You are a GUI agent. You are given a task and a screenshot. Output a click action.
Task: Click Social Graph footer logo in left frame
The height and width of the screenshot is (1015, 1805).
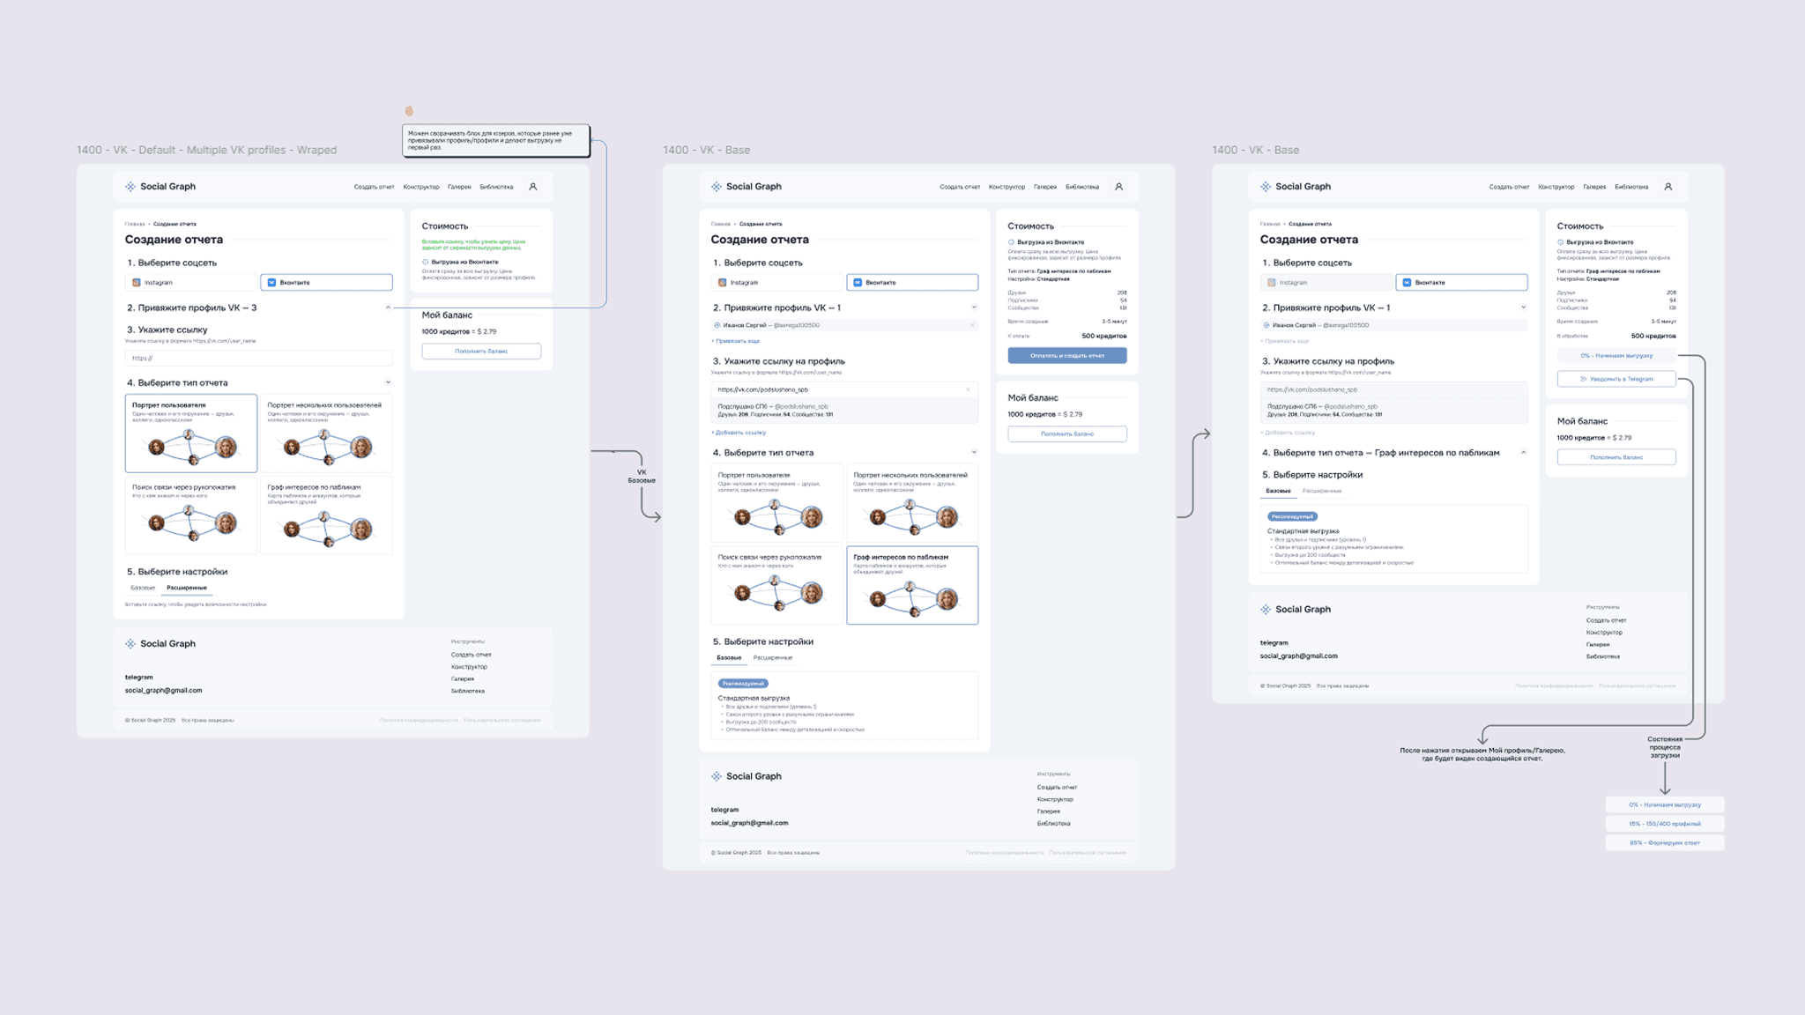[x=160, y=644]
